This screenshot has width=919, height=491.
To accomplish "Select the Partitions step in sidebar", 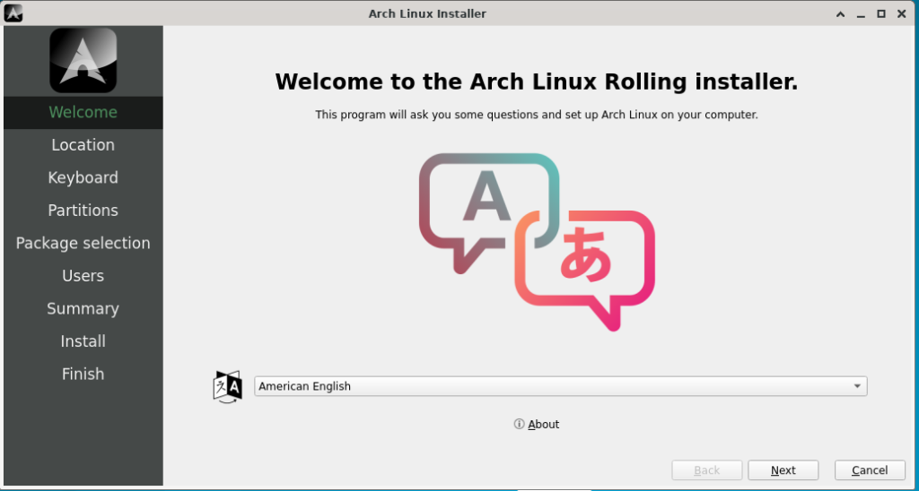I will (x=83, y=211).
